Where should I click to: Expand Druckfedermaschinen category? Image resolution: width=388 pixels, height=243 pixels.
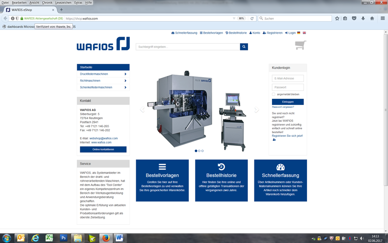[x=125, y=74]
